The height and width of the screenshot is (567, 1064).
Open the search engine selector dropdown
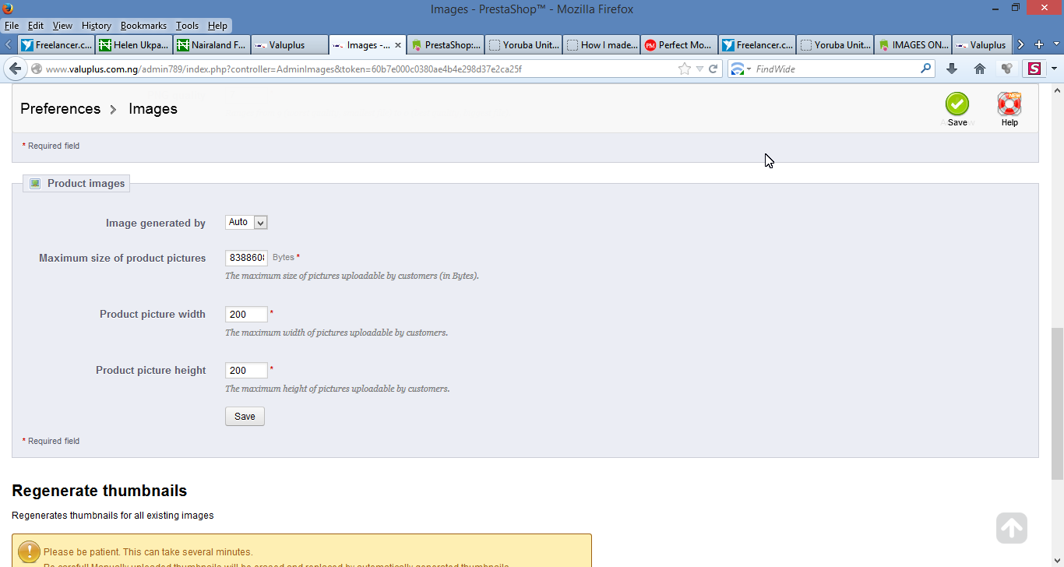click(740, 69)
